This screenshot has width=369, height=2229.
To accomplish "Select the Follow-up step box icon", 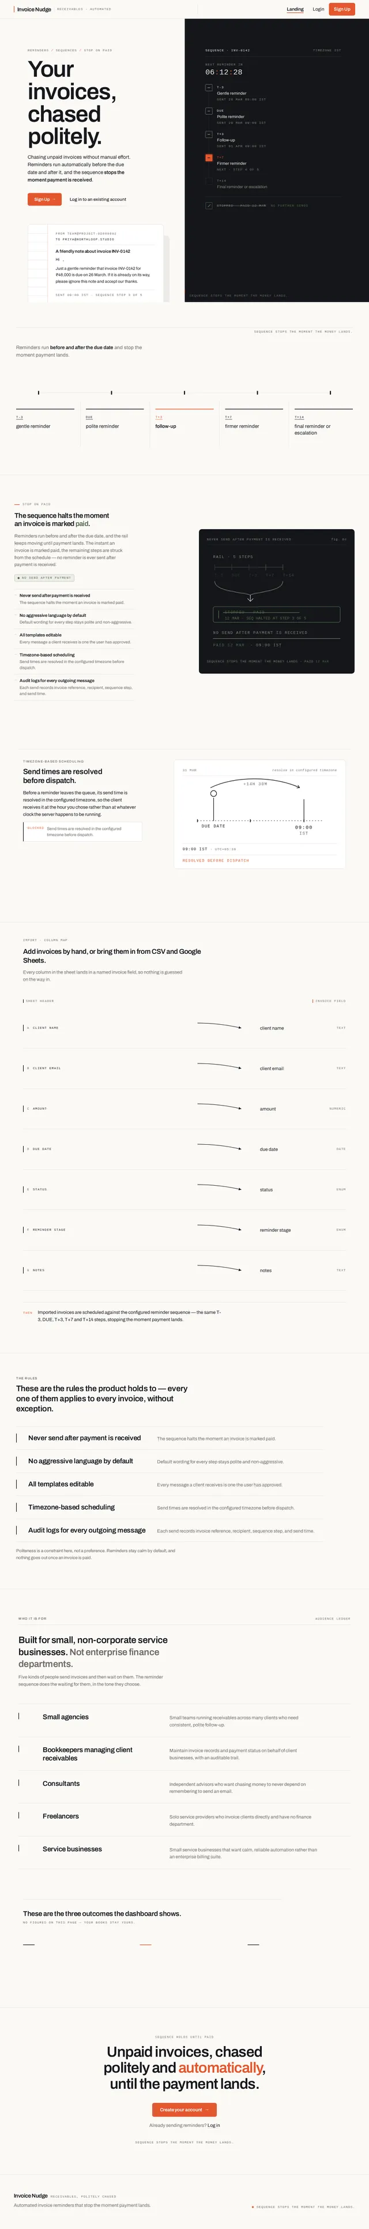I will (x=208, y=134).
